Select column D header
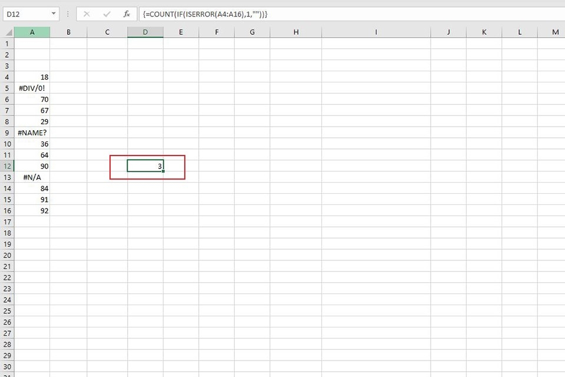 click(x=145, y=32)
